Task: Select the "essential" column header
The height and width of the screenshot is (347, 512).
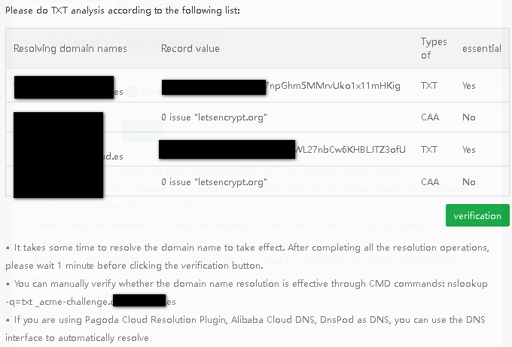Action: coord(482,48)
